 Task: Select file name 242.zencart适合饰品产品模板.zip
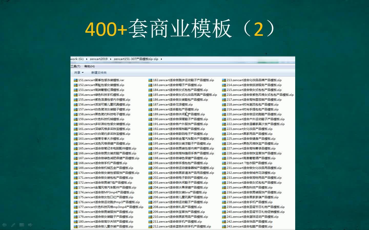249,222
